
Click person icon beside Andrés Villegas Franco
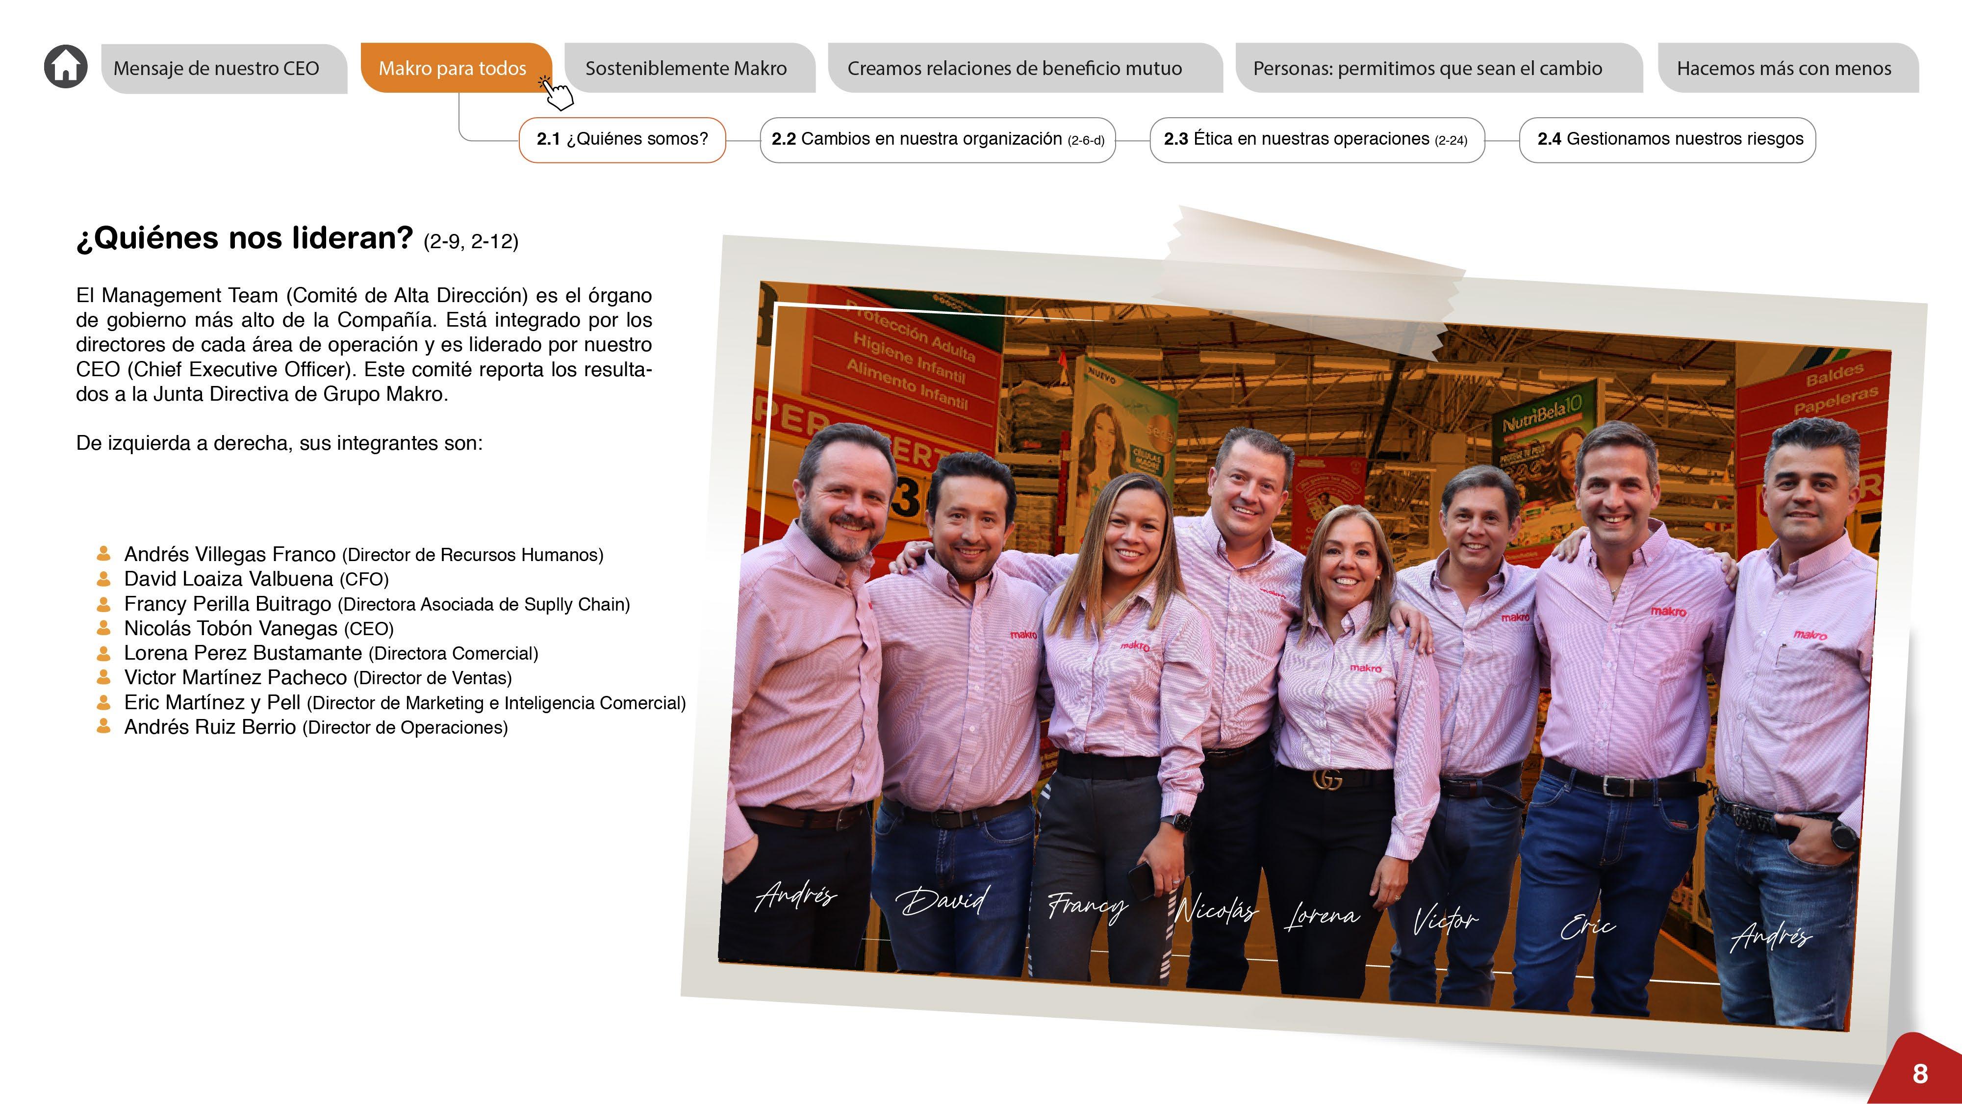[x=104, y=554]
